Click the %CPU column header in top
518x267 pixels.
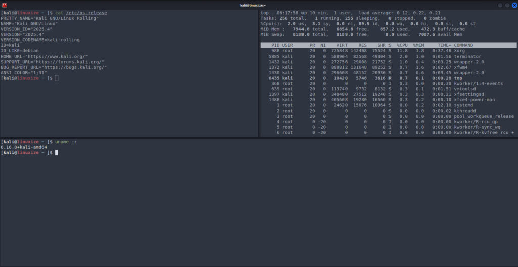pos(402,45)
